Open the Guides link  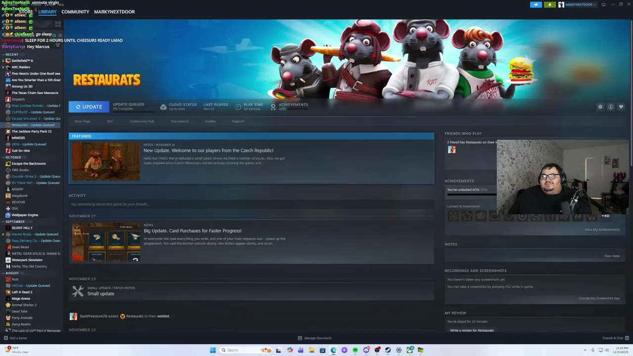[210, 121]
